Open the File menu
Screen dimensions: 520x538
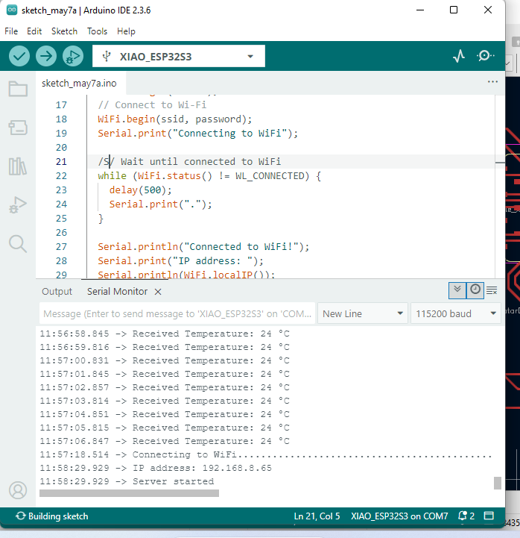click(11, 31)
